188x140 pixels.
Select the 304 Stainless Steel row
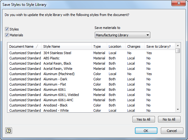point(57,53)
